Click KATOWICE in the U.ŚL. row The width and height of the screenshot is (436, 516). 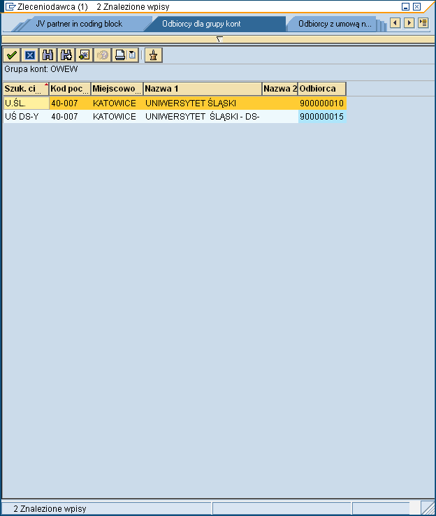point(117,103)
